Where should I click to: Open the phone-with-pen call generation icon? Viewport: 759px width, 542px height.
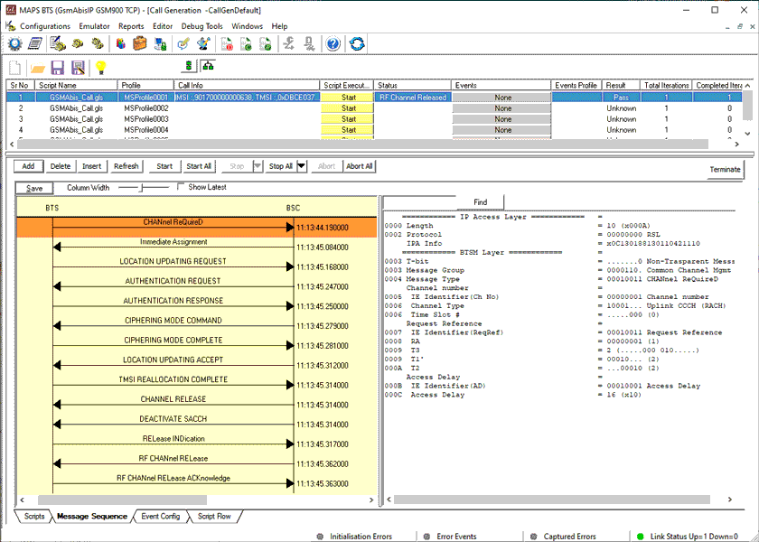58,44
